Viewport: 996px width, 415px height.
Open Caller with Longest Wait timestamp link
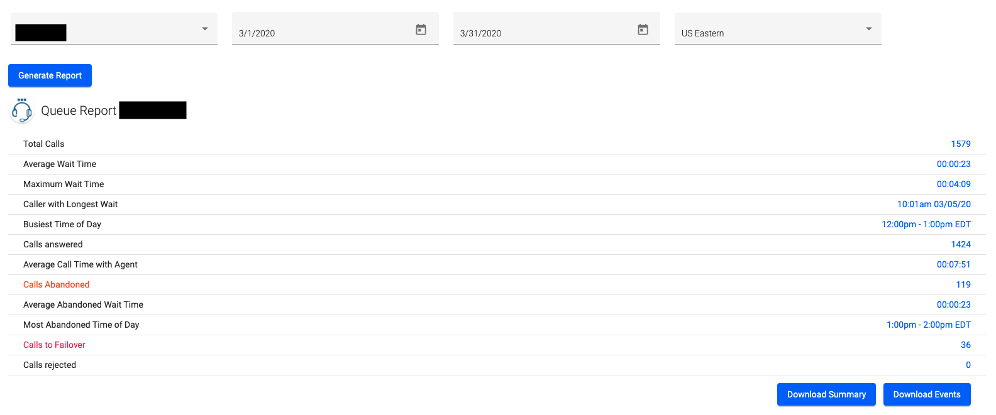[933, 204]
